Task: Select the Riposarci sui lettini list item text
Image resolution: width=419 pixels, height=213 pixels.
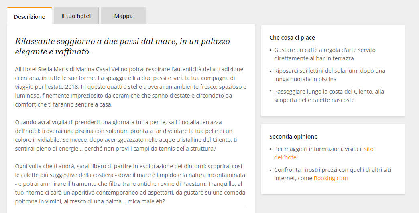Action: (329, 75)
